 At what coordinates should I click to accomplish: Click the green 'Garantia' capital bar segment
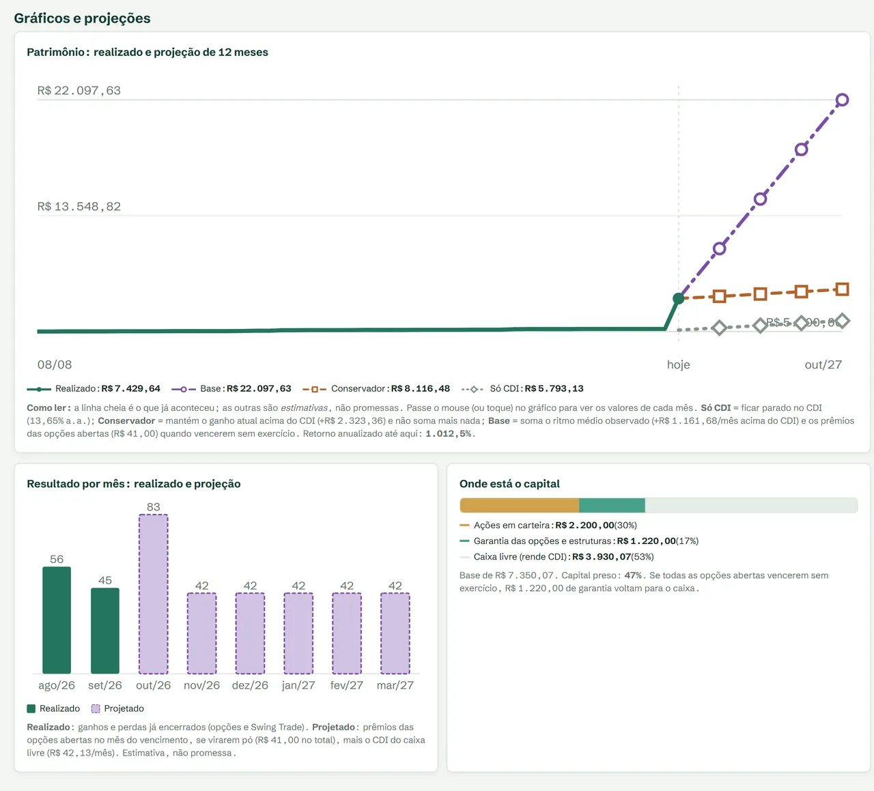coord(612,505)
